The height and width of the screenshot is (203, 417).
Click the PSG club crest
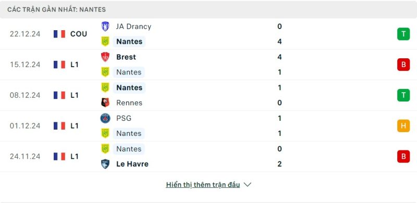click(x=105, y=118)
